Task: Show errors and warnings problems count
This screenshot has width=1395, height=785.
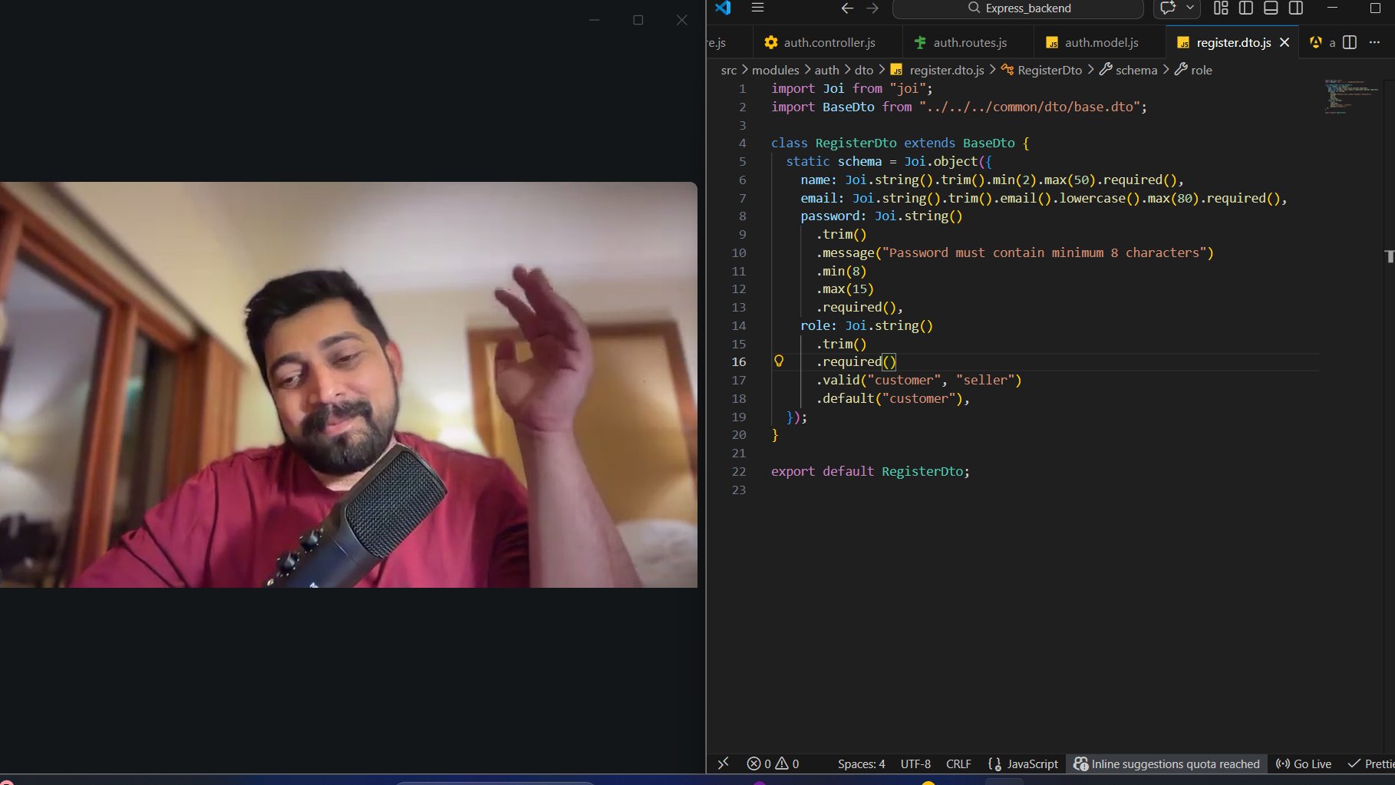Action: (x=773, y=764)
